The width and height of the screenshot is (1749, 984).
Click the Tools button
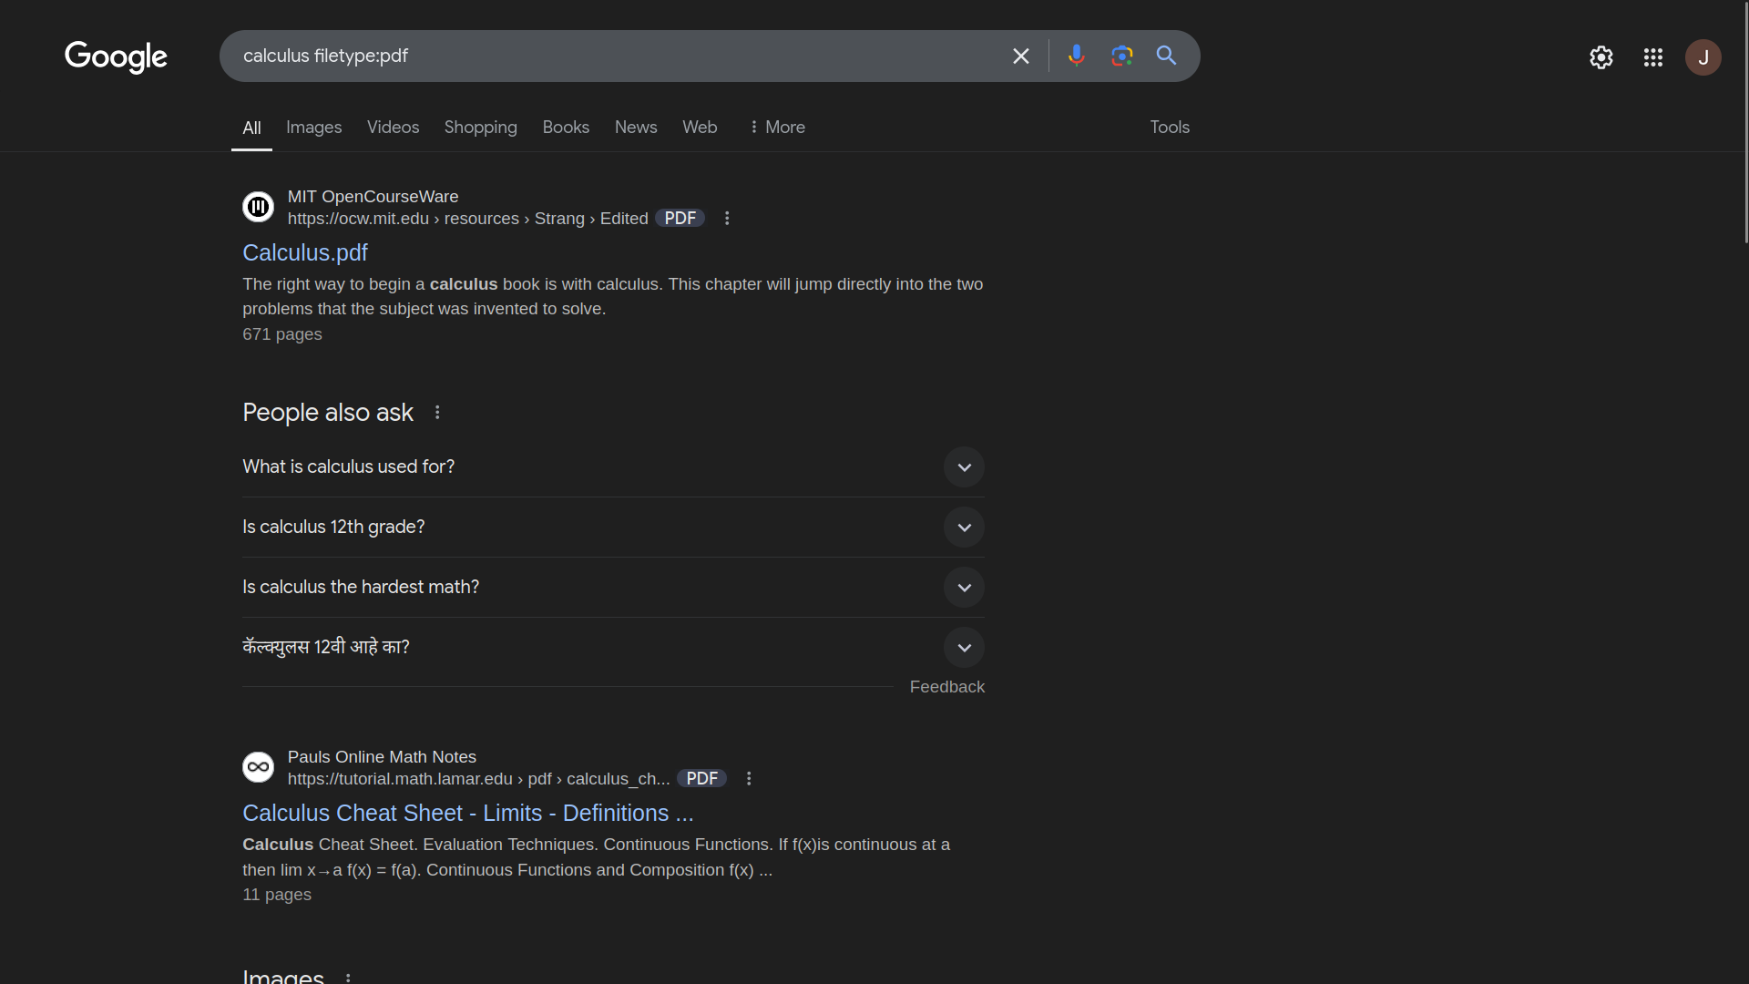tap(1169, 128)
